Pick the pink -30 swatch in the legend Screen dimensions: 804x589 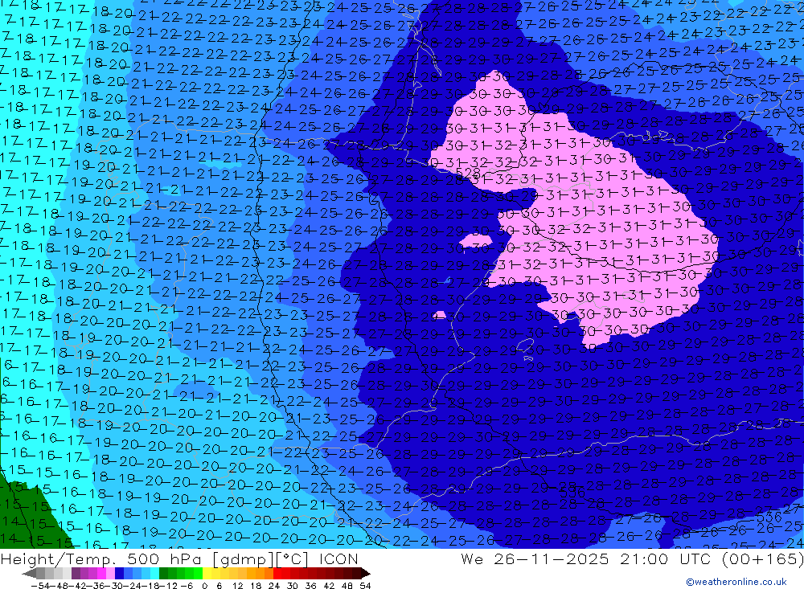pyautogui.click(x=110, y=573)
